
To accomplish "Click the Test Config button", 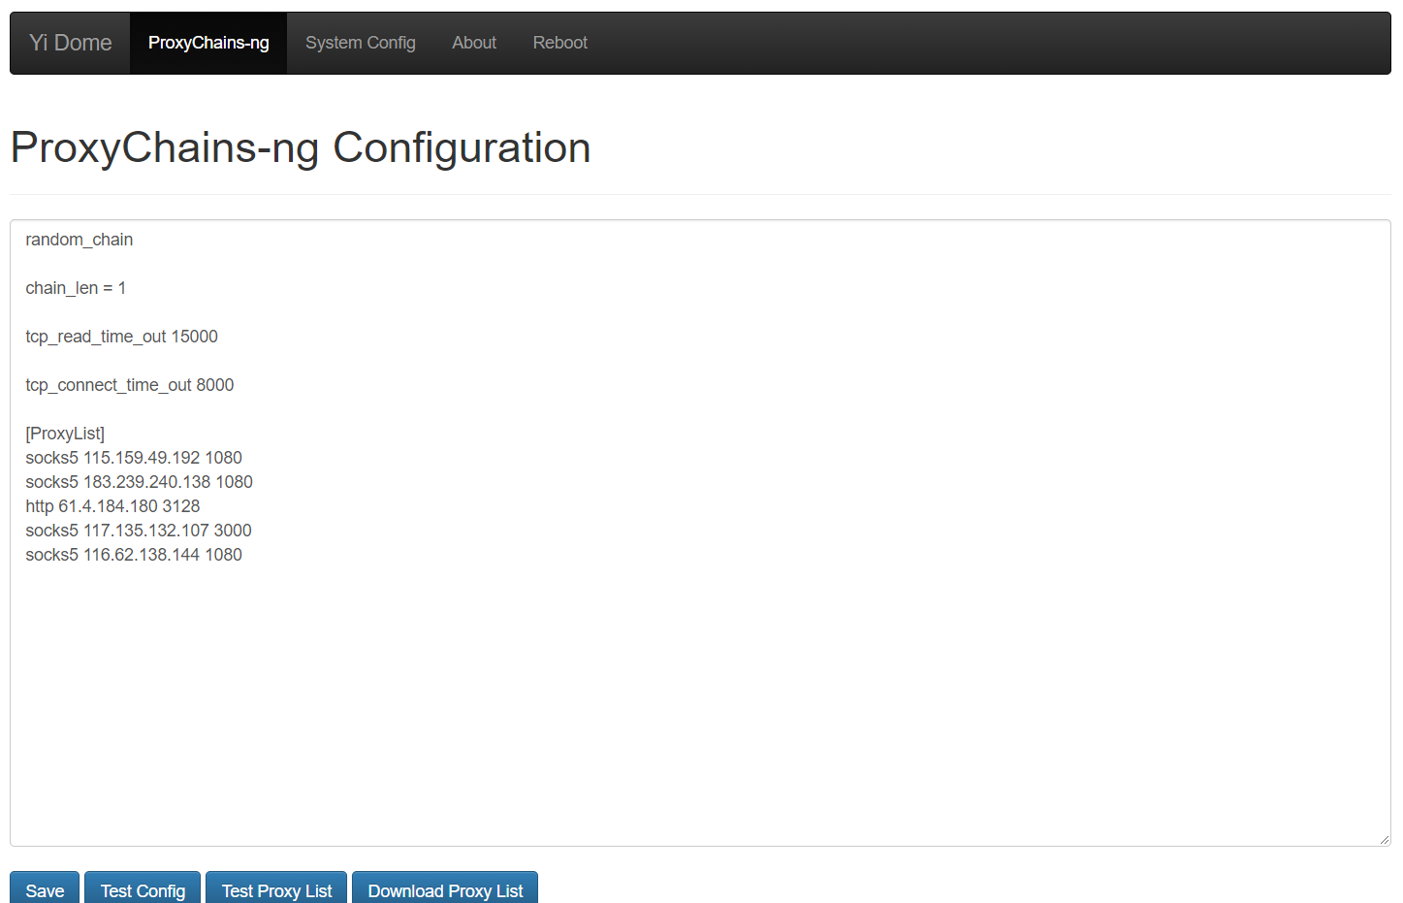I will pos(143,889).
